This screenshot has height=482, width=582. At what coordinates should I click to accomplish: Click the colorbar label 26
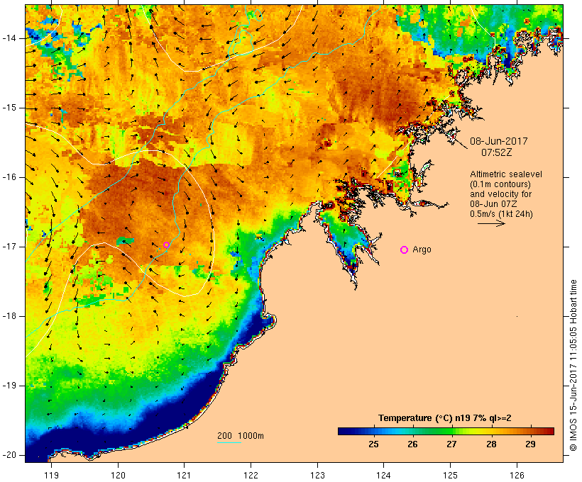(x=412, y=444)
